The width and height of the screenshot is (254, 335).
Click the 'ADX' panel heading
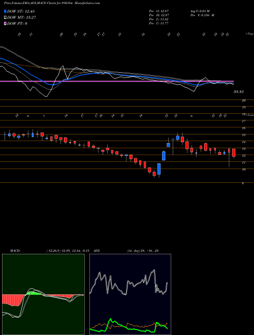[97, 250]
